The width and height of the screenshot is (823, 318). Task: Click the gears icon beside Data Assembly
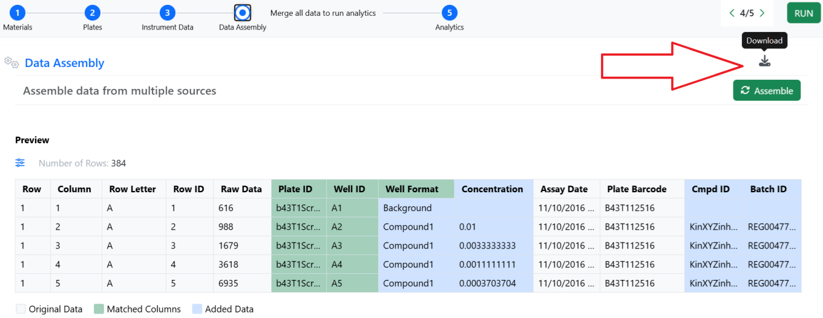point(11,62)
